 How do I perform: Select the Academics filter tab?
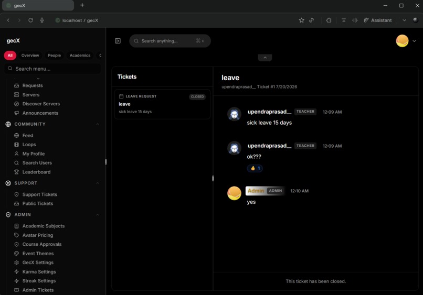pyautogui.click(x=80, y=55)
